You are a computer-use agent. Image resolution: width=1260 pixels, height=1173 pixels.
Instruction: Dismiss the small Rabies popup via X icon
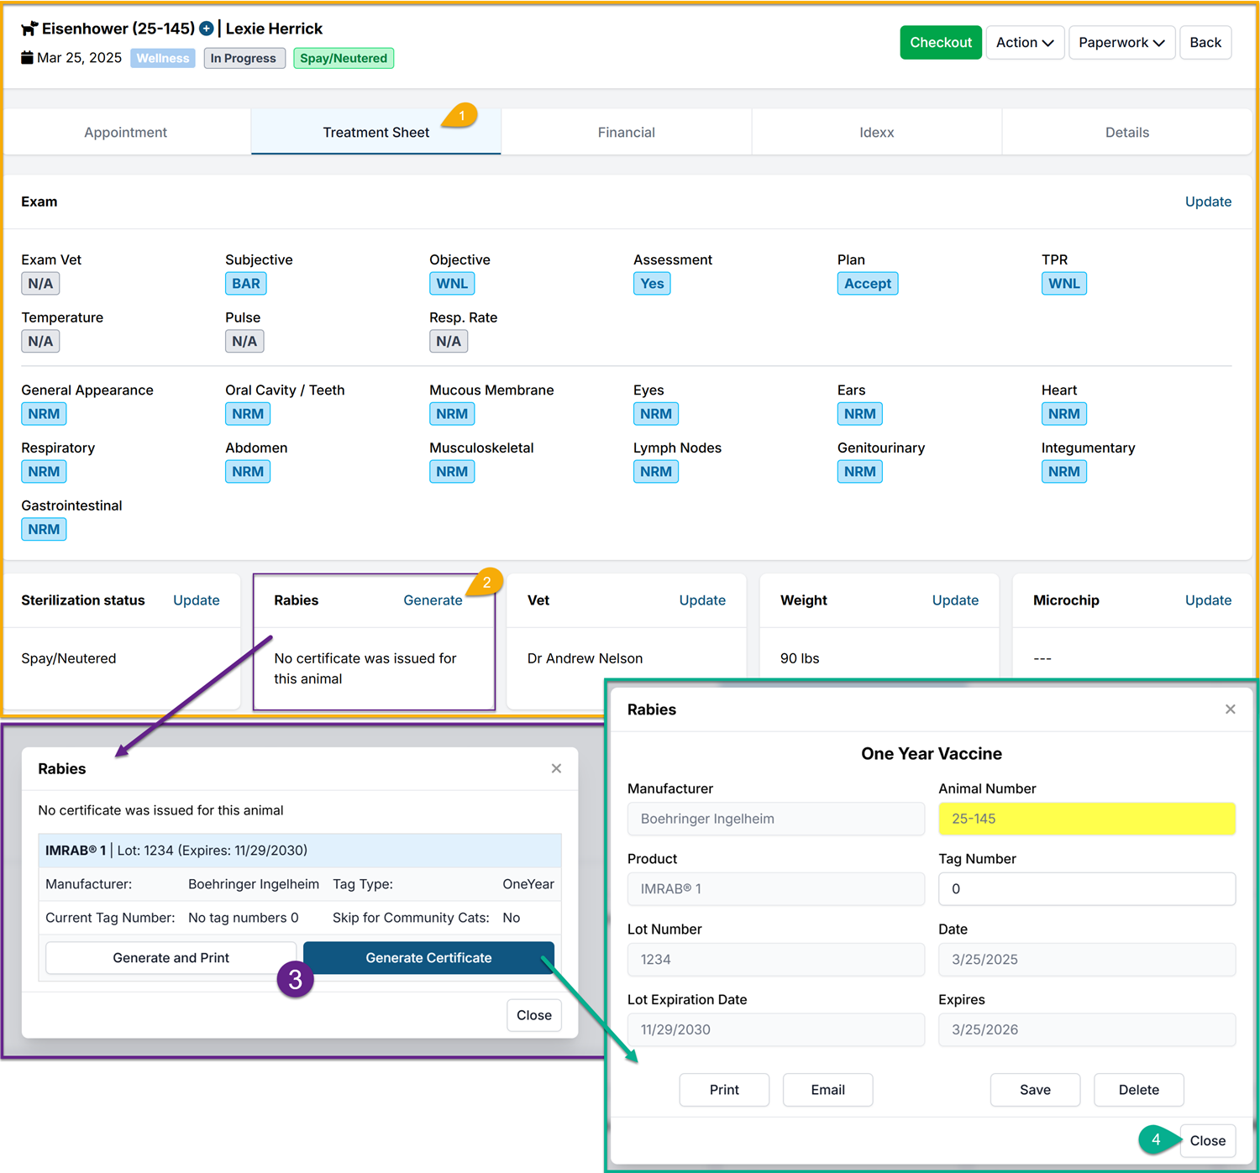(556, 768)
